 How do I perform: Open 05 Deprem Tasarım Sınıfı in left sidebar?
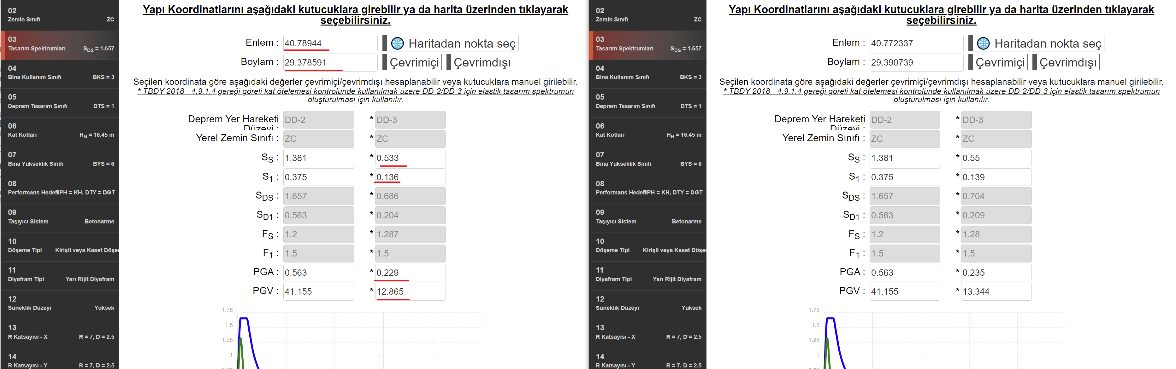[60, 103]
